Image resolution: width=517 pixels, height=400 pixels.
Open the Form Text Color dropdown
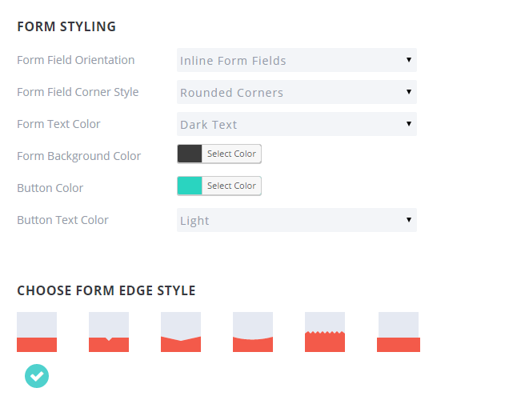pyautogui.click(x=297, y=124)
